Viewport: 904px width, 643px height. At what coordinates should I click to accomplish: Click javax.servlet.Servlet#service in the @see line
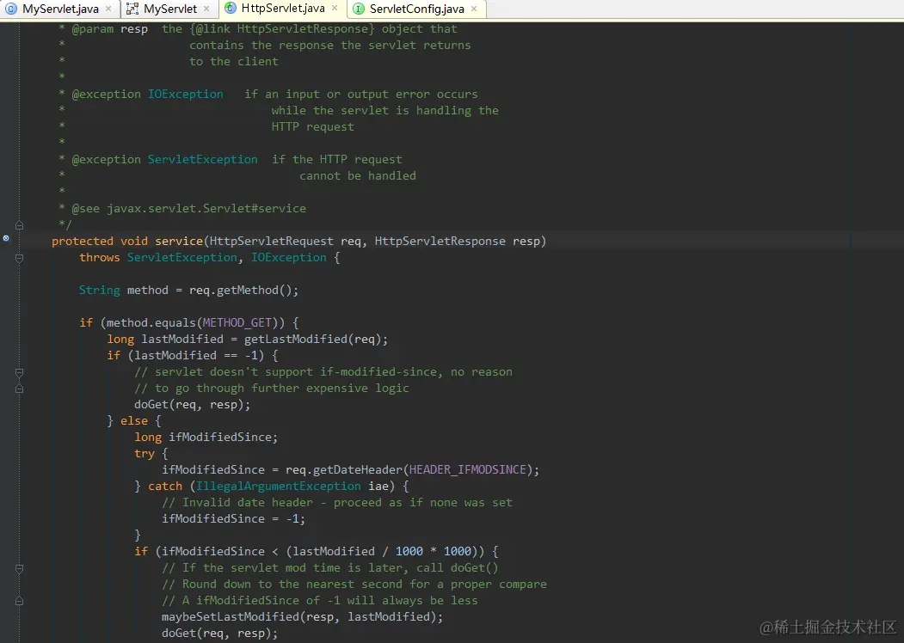(206, 208)
